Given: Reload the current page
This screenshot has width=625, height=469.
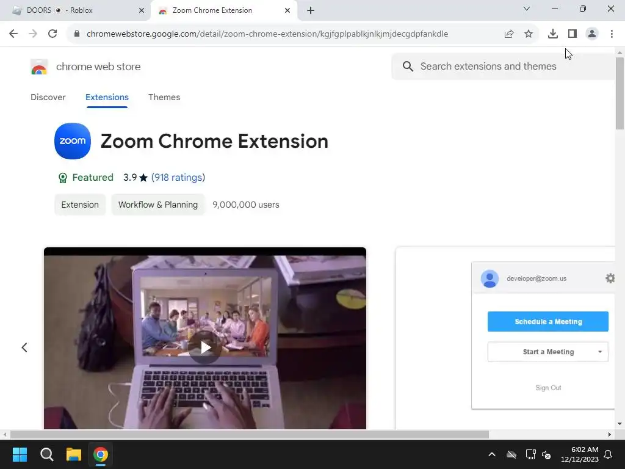Looking at the screenshot, I should point(52,34).
